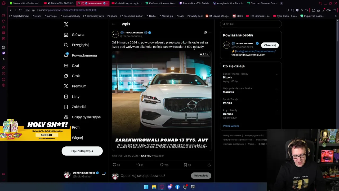Open Grok from sidebar
The width and height of the screenshot is (339, 191).
point(72,76)
